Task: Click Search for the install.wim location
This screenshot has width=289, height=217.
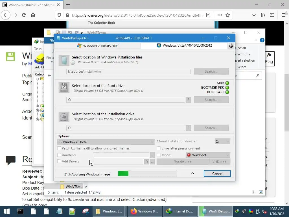Action: [x=211, y=71]
